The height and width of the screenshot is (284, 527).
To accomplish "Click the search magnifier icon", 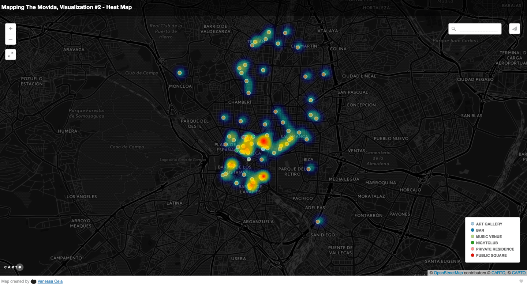I will [x=454, y=29].
